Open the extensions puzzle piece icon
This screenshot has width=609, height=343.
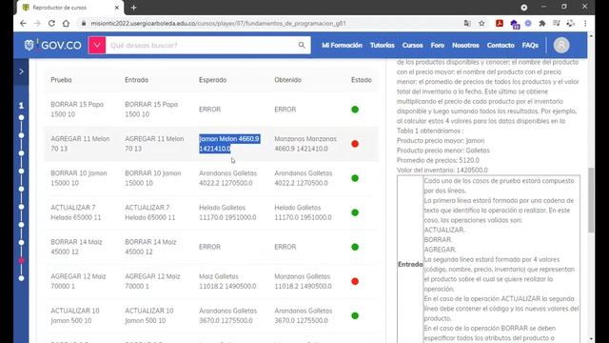[x=542, y=23]
